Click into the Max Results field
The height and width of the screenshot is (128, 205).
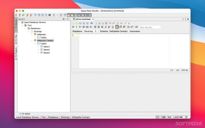150,27
